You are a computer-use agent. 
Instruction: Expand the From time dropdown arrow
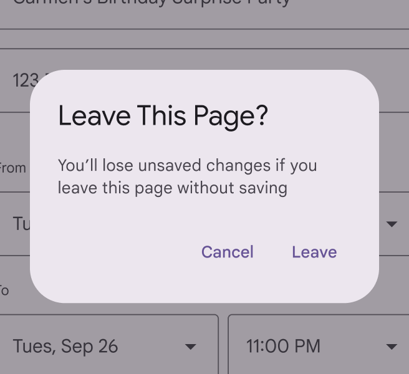(392, 224)
